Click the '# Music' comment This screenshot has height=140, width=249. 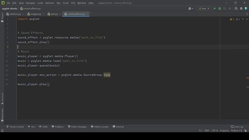point(23,52)
